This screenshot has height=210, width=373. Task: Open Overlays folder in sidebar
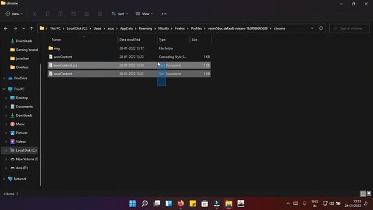click(x=19, y=67)
